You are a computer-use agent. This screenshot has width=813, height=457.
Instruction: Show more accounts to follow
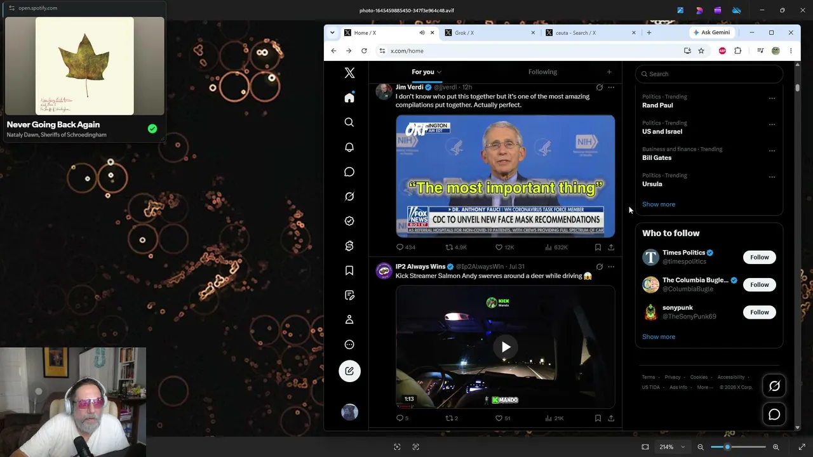point(659,336)
